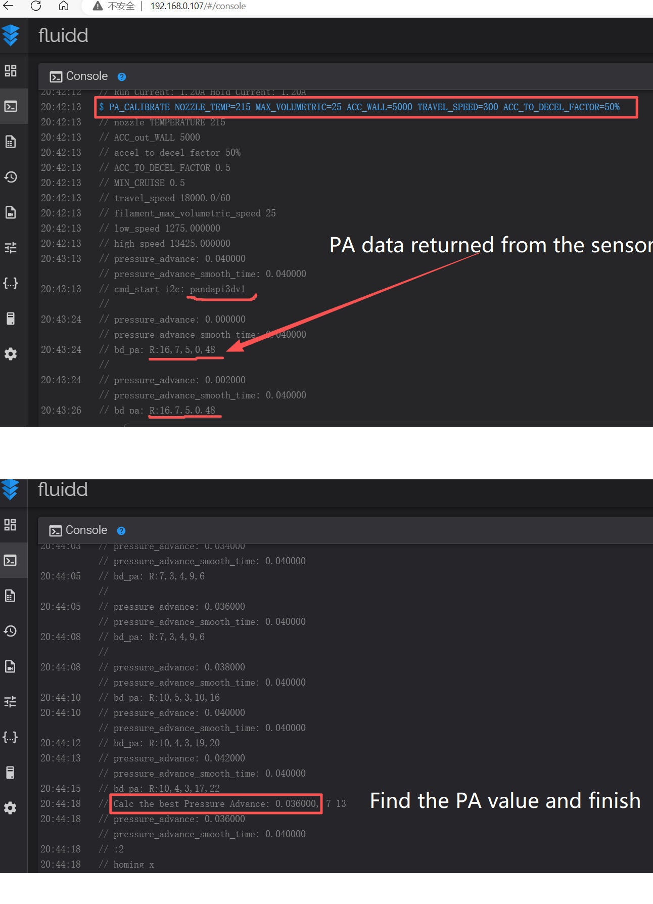Click the 192.168.0.107 address bar URL
653x904 pixels.
point(198,6)
